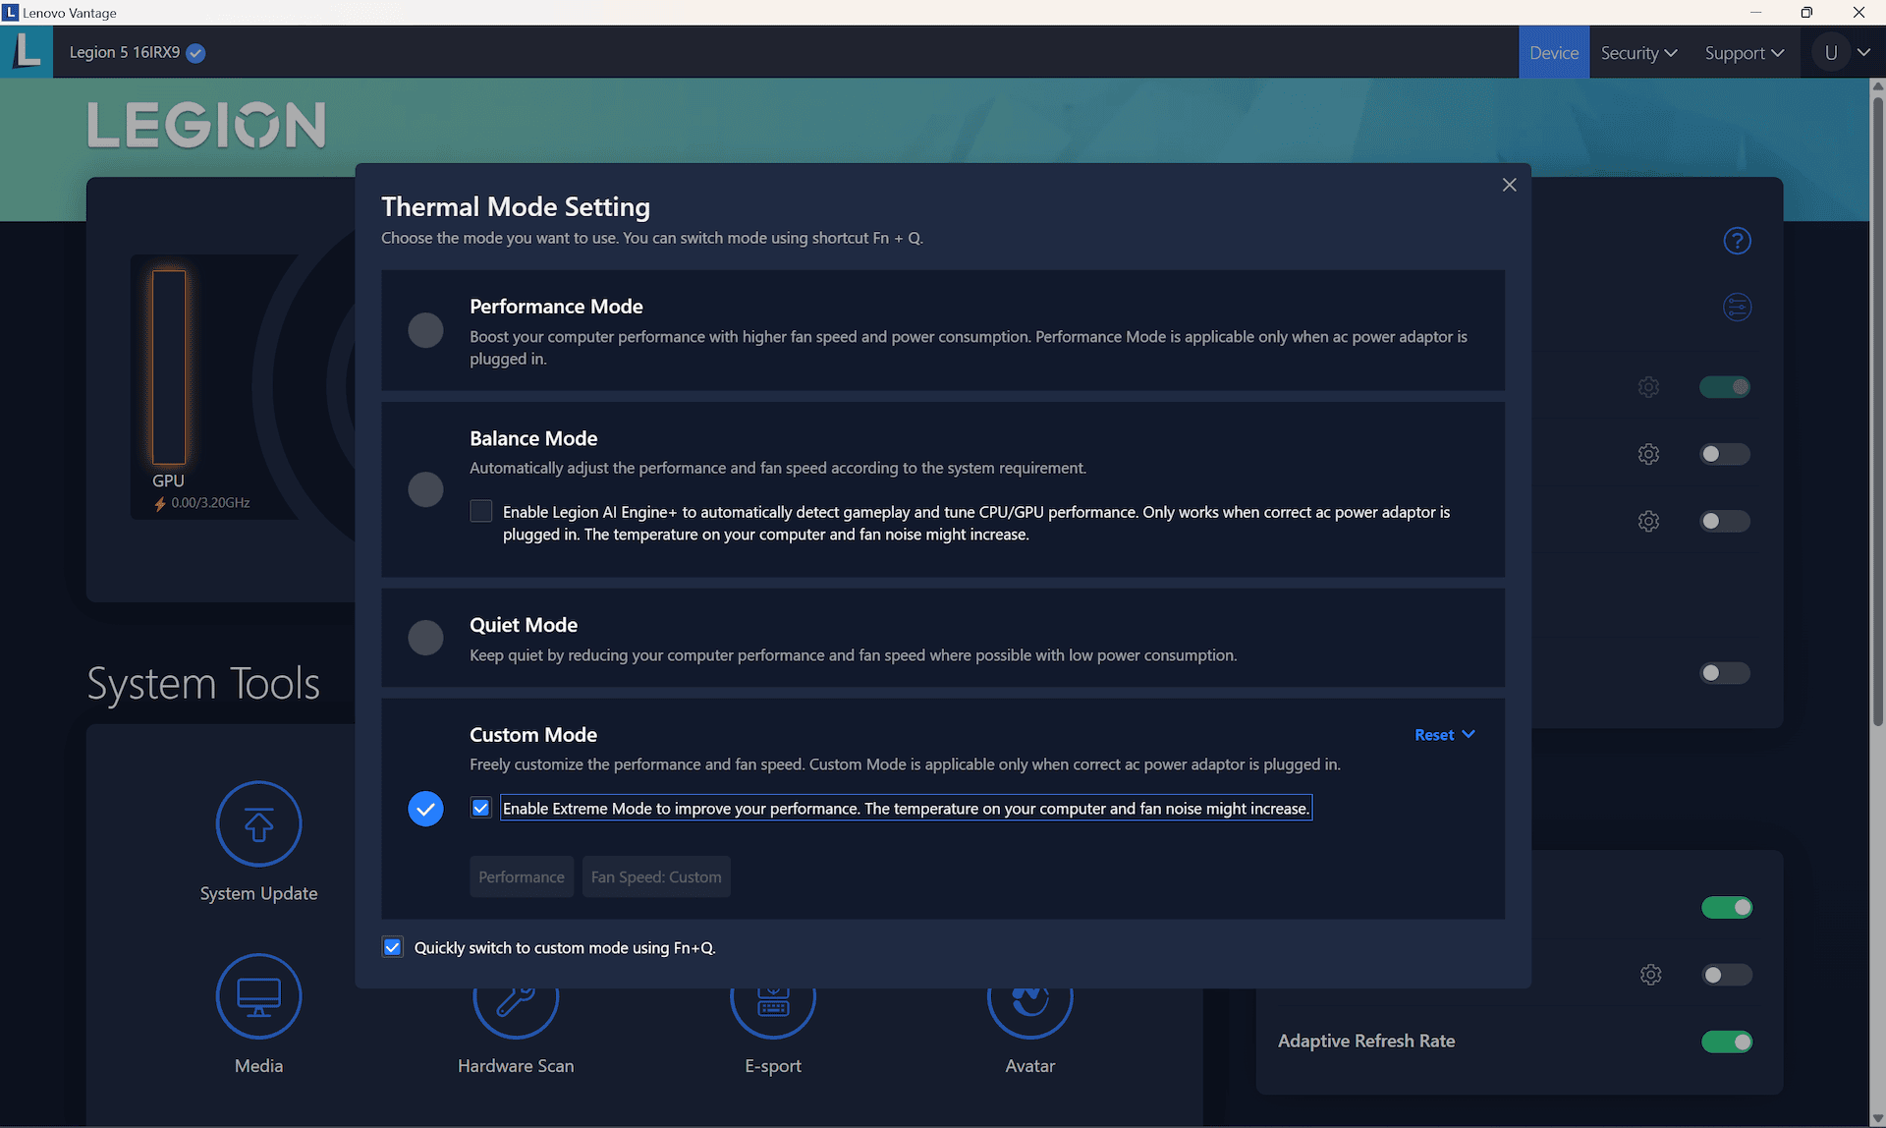
Task: Click the Quiet Mode heading
Action: [x=524, y=625]
